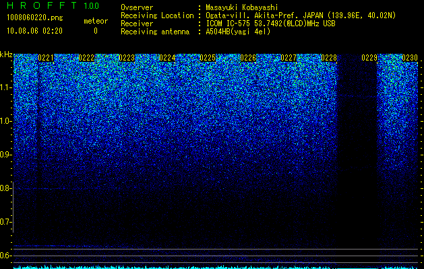
Task: Click the Receiving antenna field label
Action: click(155, 32)
